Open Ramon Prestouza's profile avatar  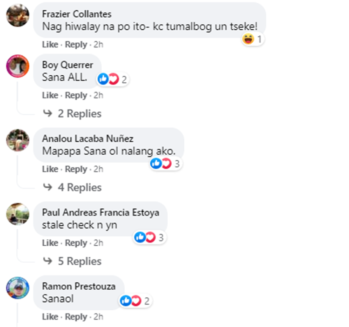pyautogui.click(x=18, y=288)
